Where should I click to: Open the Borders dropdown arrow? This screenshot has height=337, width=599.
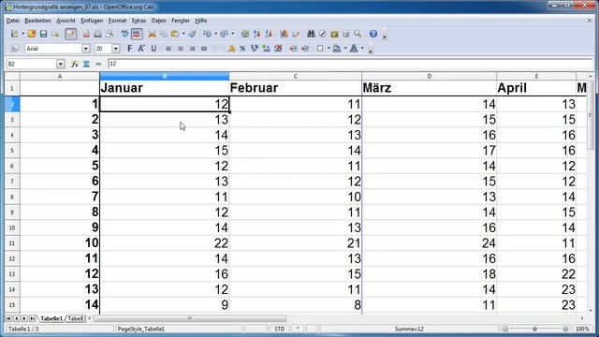(x=329, y=49)
